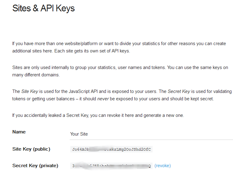Click the text 'additional sites here'
The image size is (233, 173).
coord(32,51)
